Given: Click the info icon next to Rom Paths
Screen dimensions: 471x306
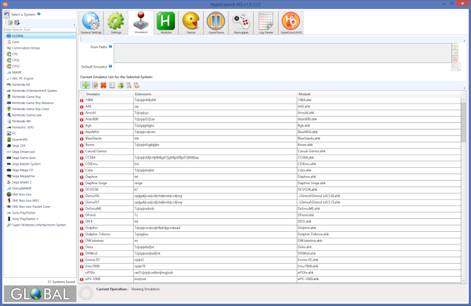Looking at the screenshot, I should pyautogui.click(x=111, y=46).
